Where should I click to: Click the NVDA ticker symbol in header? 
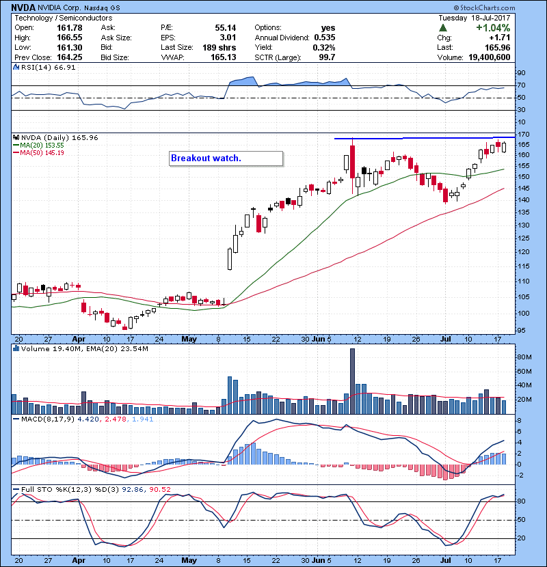[x=23, y=8]
